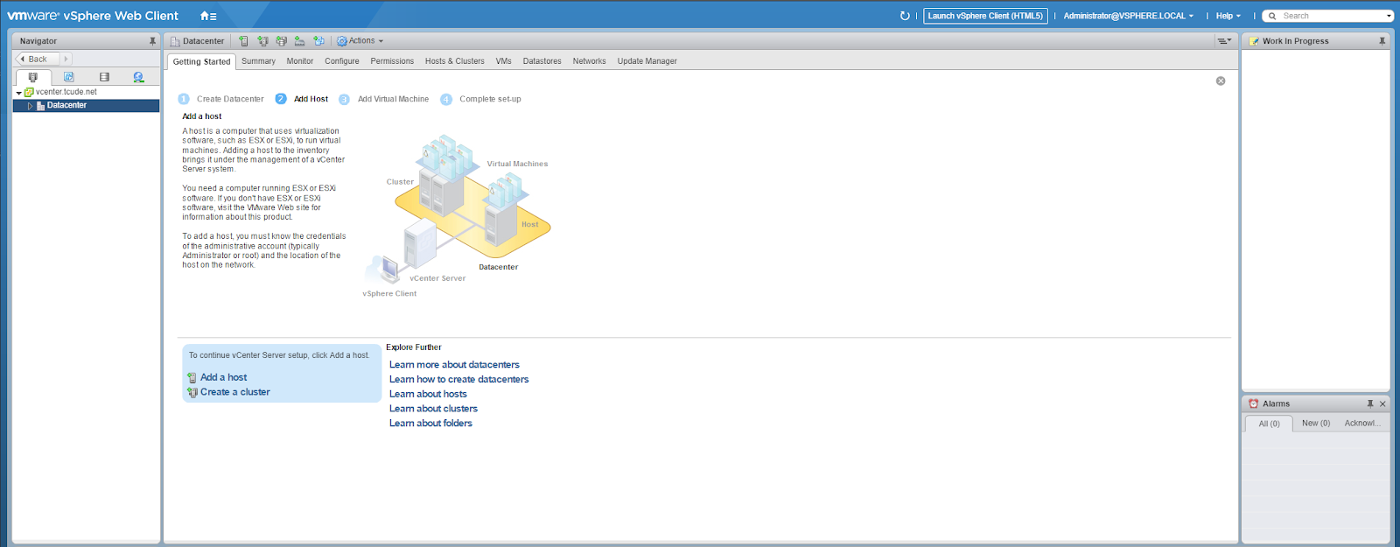Open the Update Manager tab

pos(647,61)
